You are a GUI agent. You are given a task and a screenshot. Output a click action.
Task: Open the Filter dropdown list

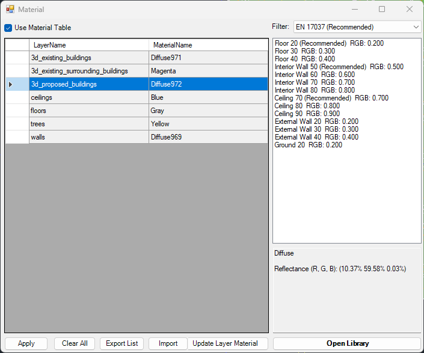coord(357,27)
